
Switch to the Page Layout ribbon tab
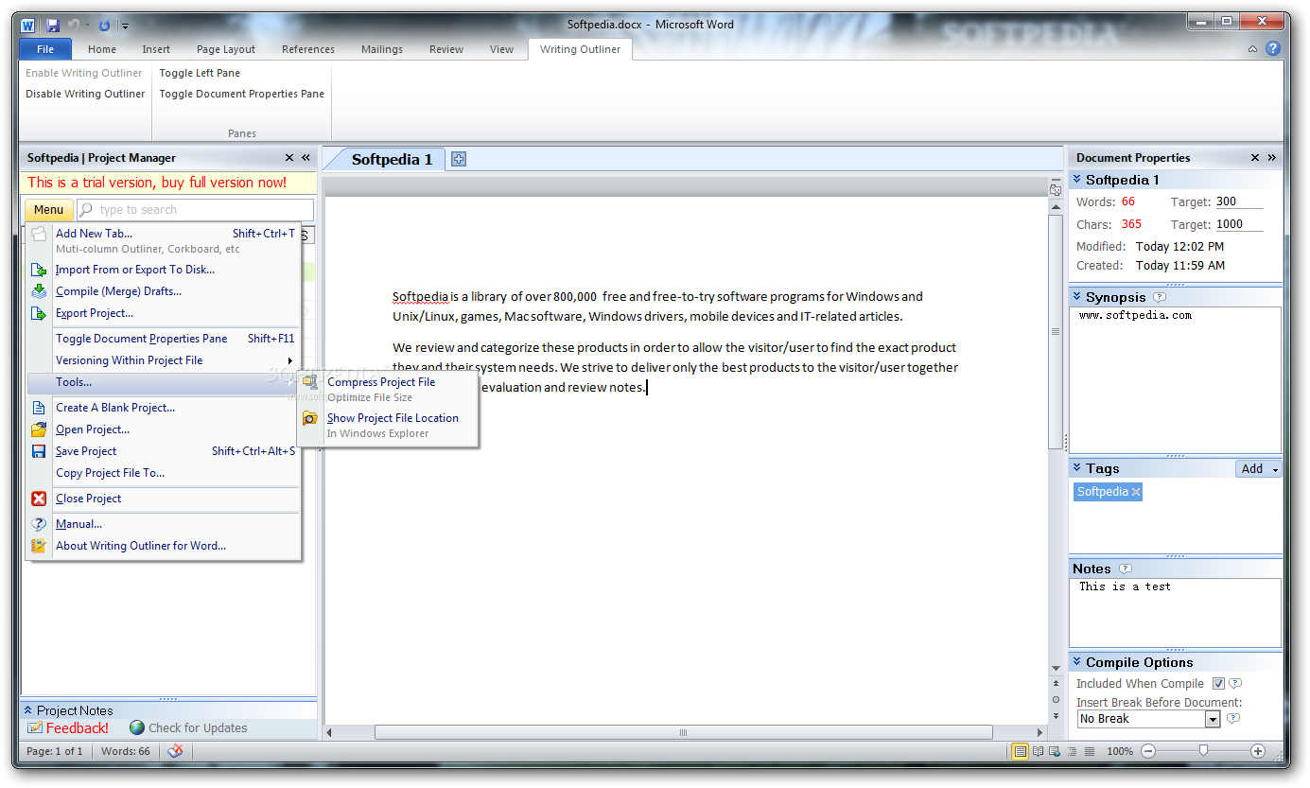[226, 49]
